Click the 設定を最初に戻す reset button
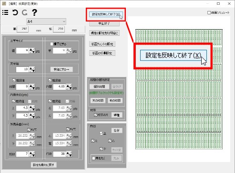The image size is (235, 173). pyautogui.click(x=43, y=165)
